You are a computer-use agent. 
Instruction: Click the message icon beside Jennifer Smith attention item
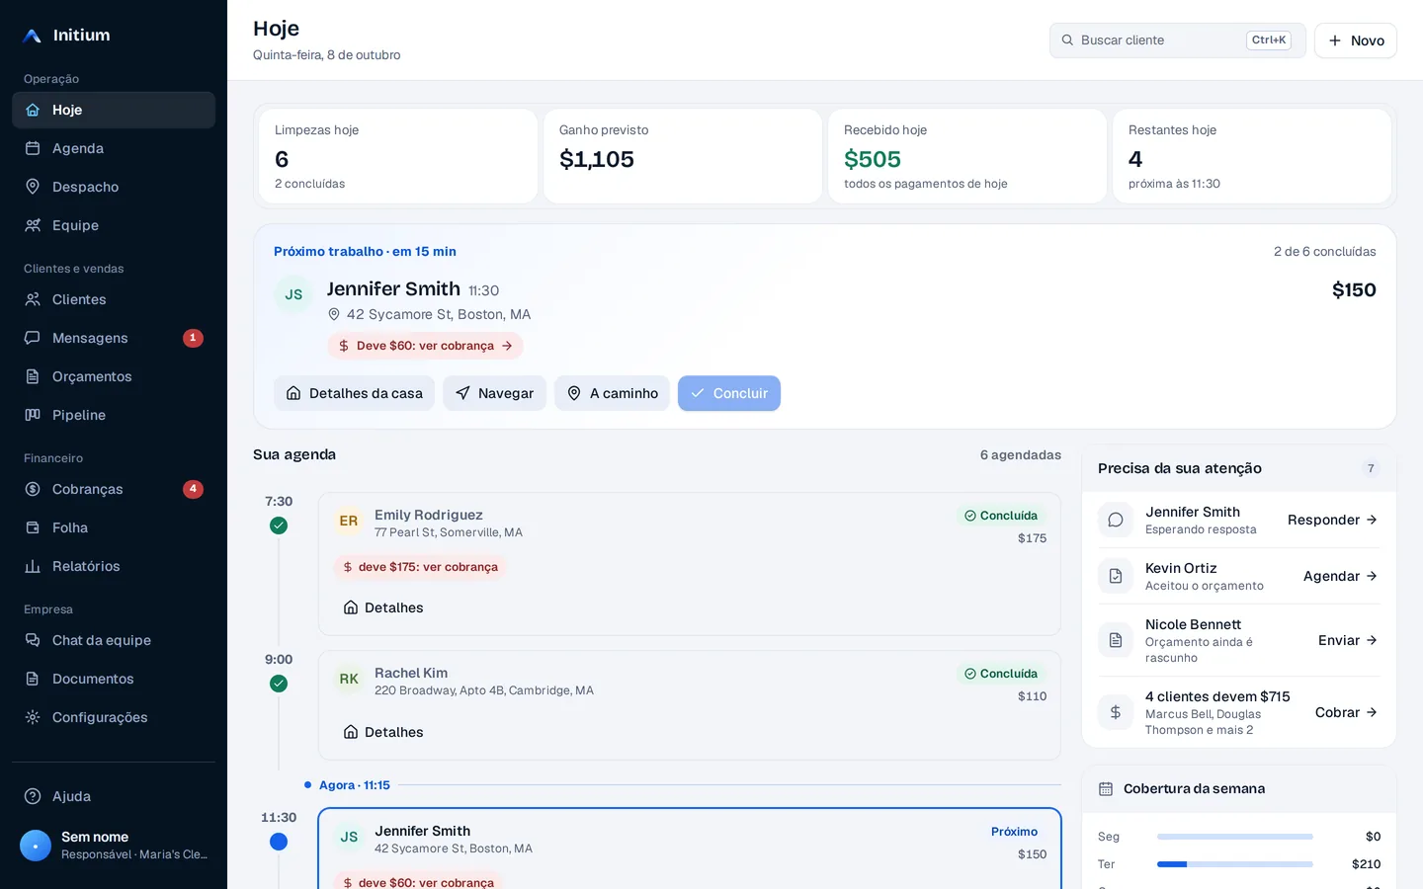[x=1116, y=520]
